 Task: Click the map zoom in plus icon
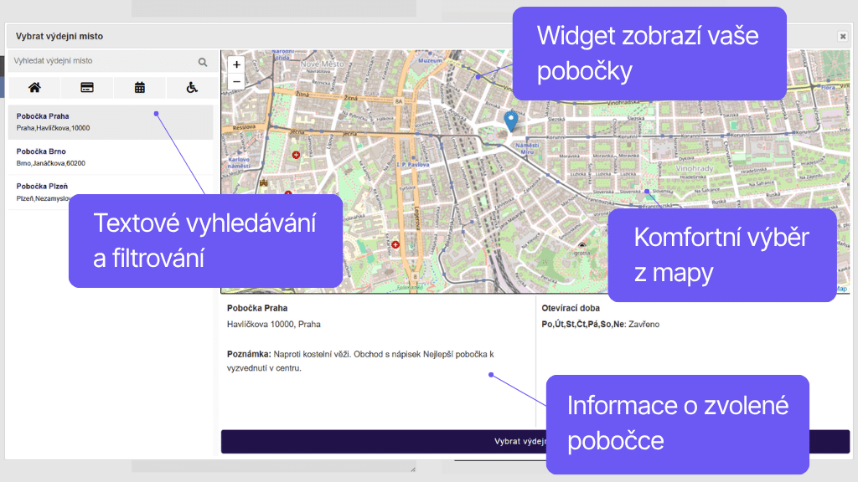point(236,64)
